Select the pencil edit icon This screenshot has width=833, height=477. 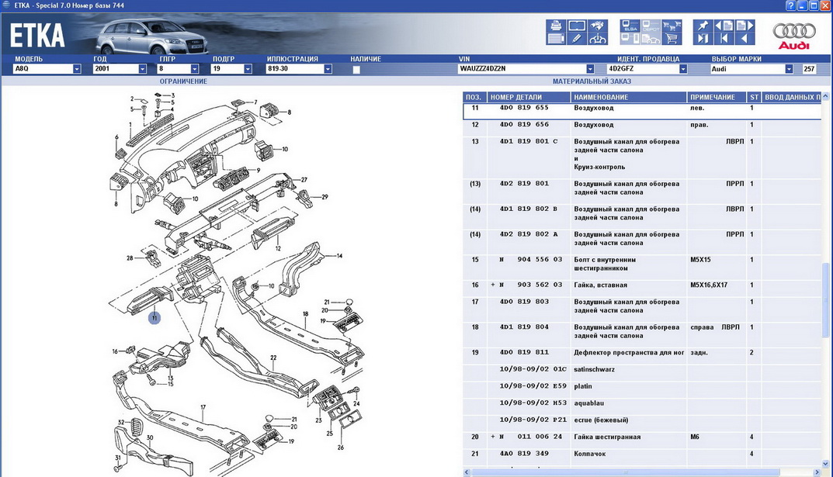(576, 38)
